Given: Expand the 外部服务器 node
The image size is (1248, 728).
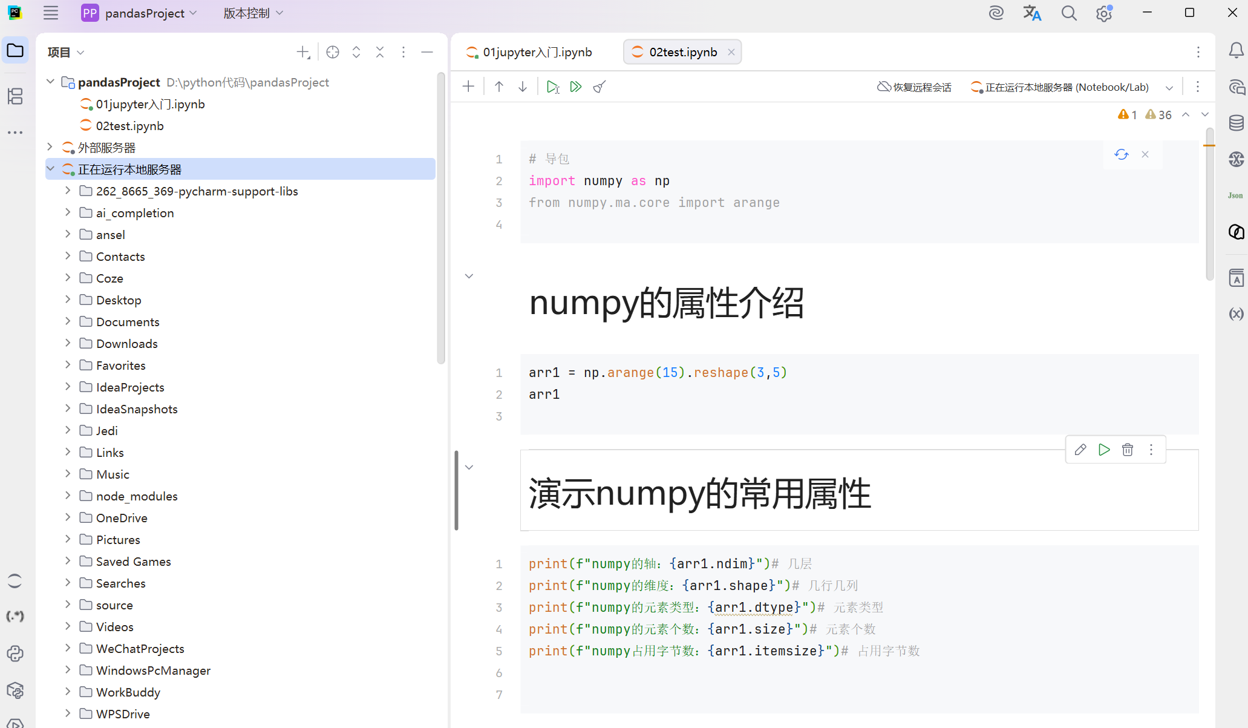Looking at the screenshot, I should 51,147.
